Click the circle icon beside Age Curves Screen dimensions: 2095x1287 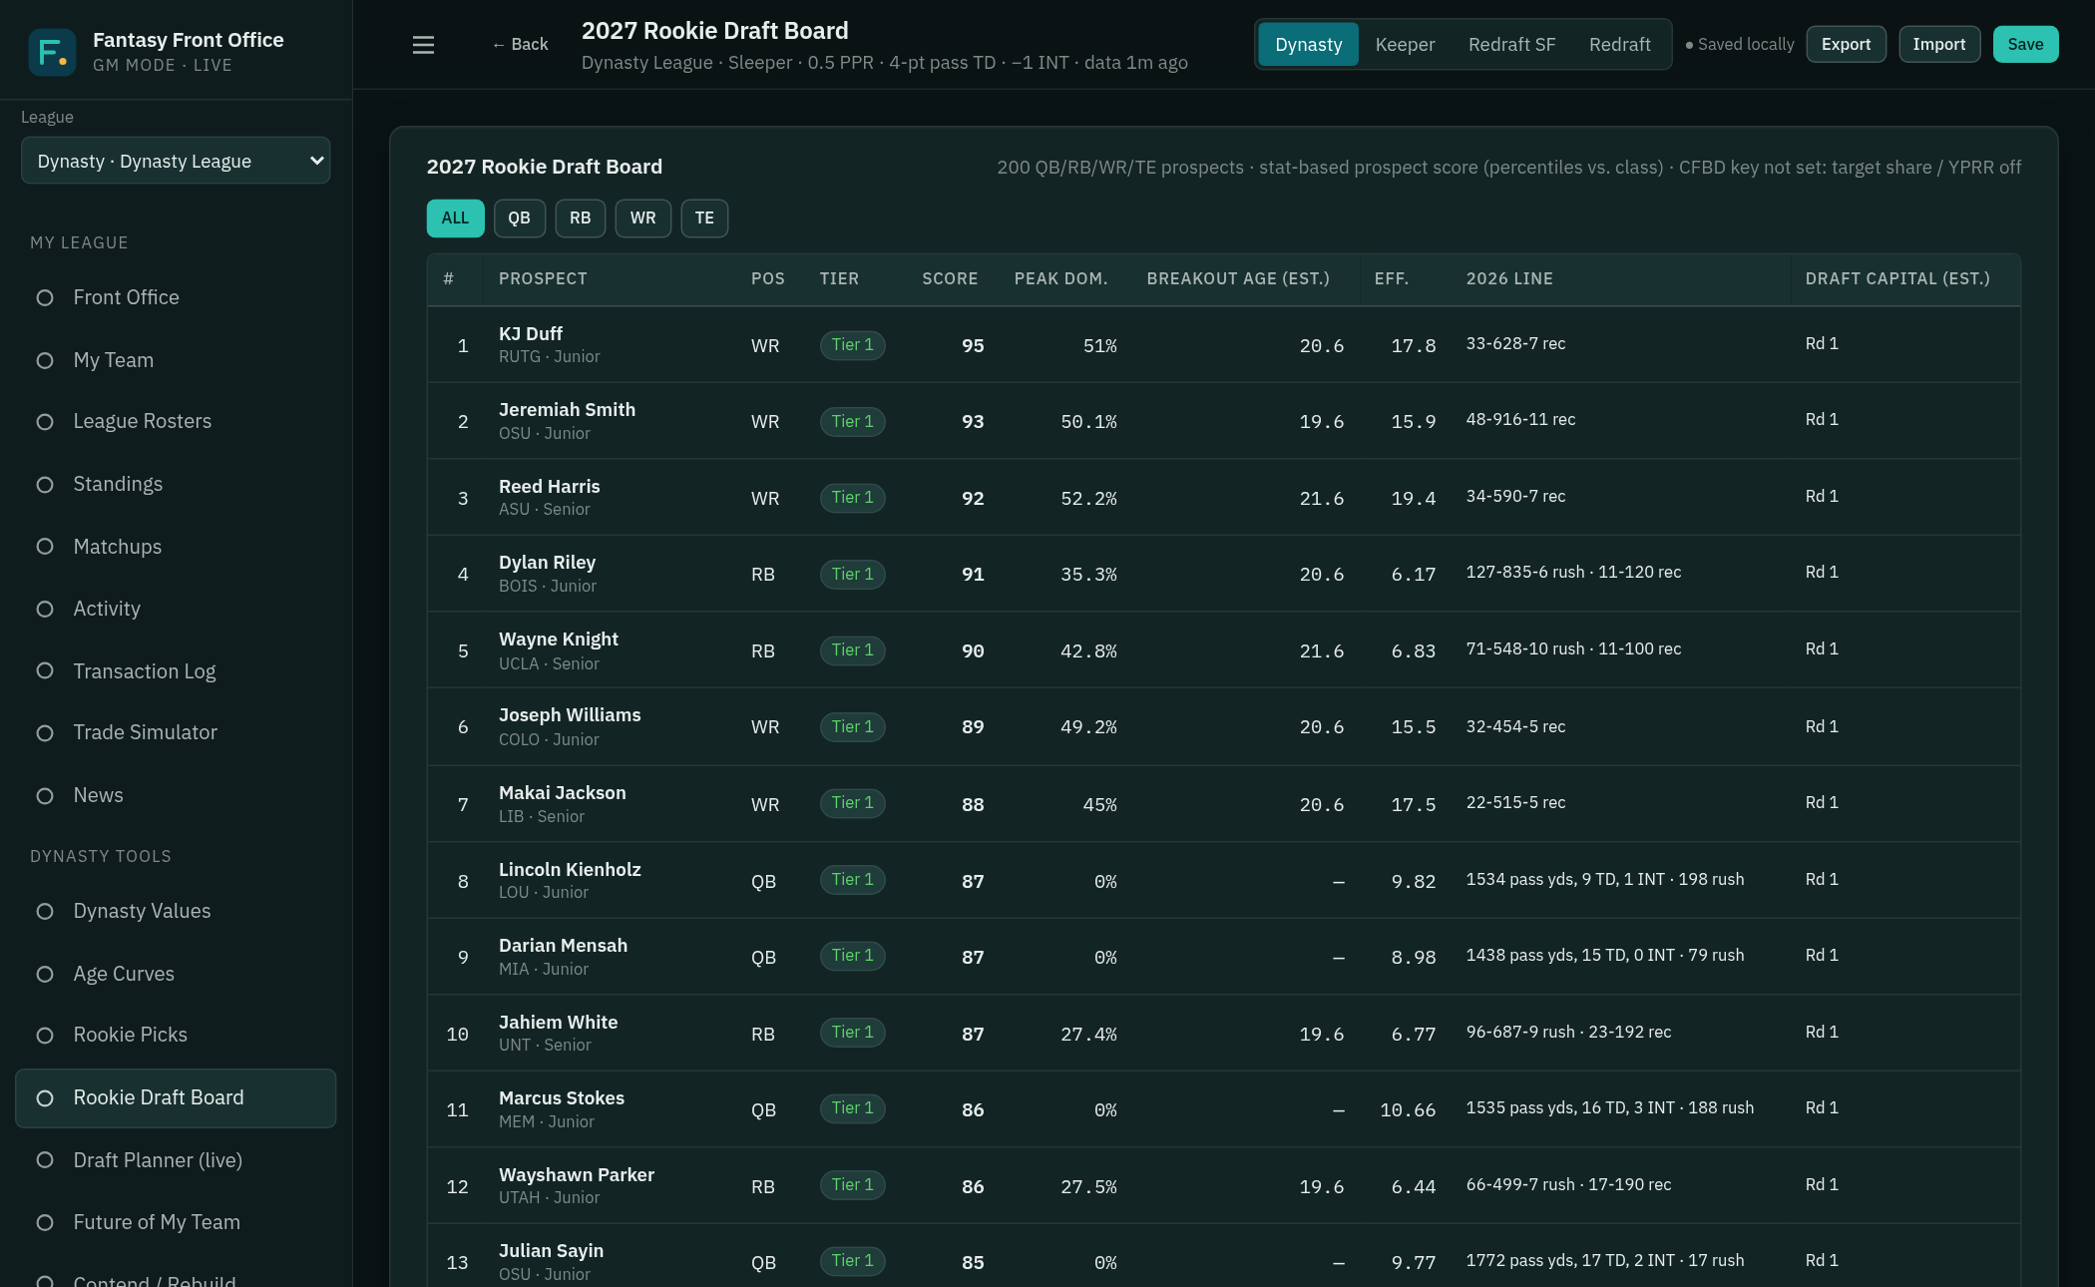[x=45, y=975]
